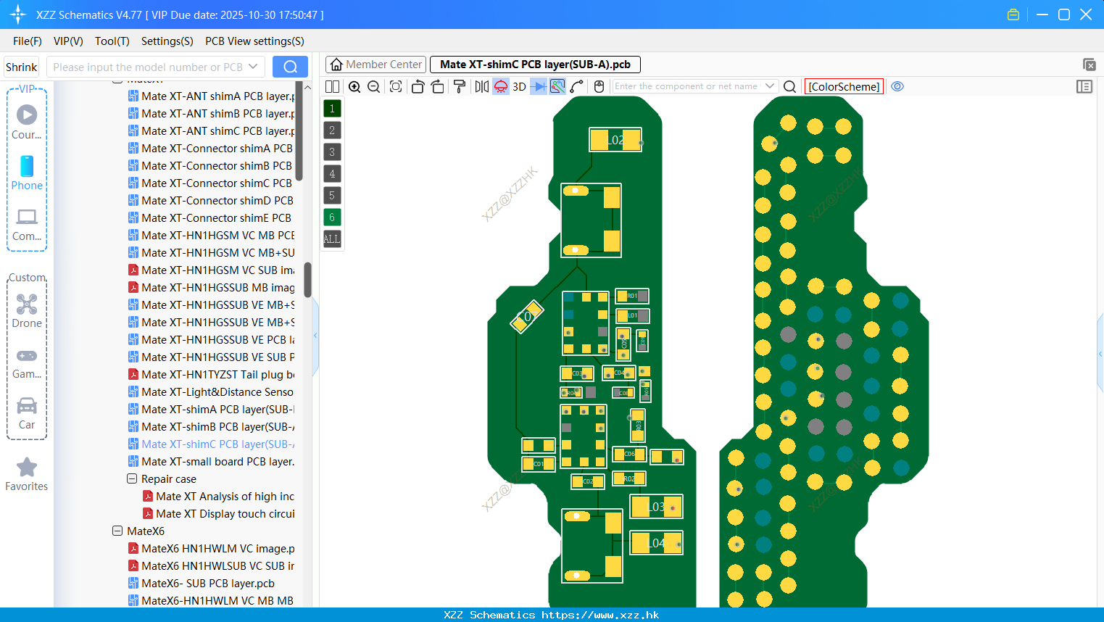Select component L02 on the board
This screenshot has height=622, width=1104.
click(x=615, y=139)
